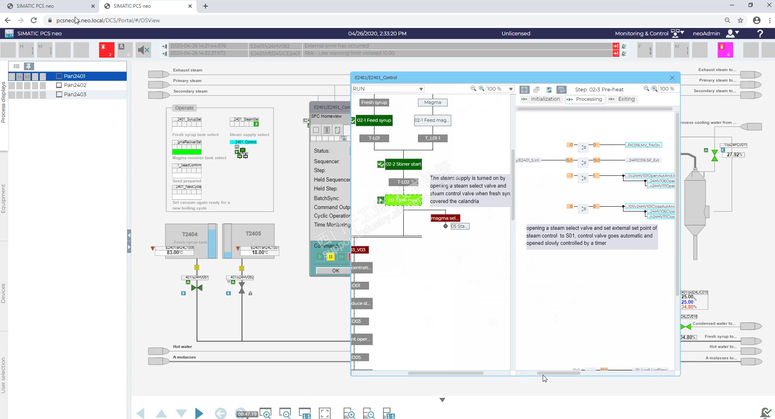
Task: Click the pause button in SFC commands
Action: click(331, 257)
